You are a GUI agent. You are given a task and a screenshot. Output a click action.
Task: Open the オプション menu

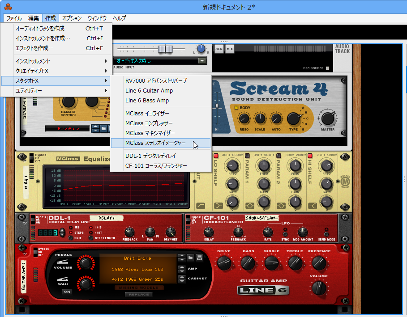pyautogui.click(x=72, y=18)
